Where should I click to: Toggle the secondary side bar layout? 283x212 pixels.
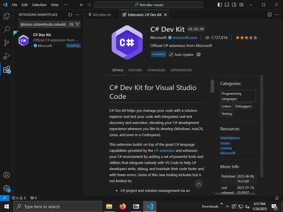234,5
